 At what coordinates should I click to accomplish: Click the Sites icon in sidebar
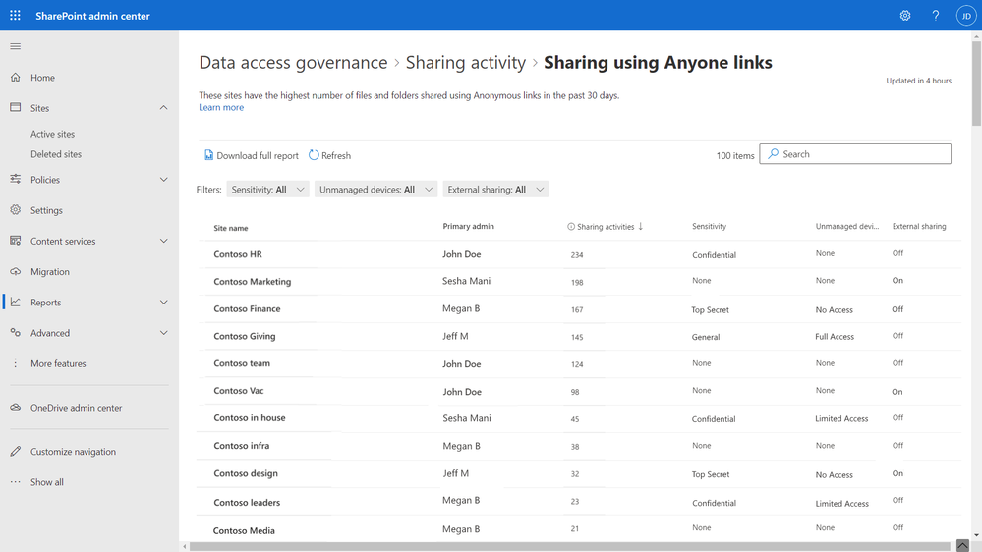[x=16, y=108]
